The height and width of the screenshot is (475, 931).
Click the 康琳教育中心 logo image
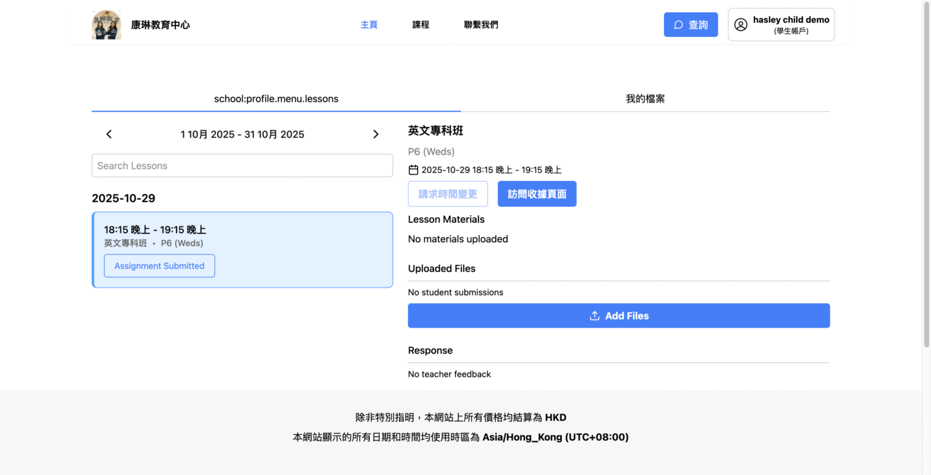point(106,25)
